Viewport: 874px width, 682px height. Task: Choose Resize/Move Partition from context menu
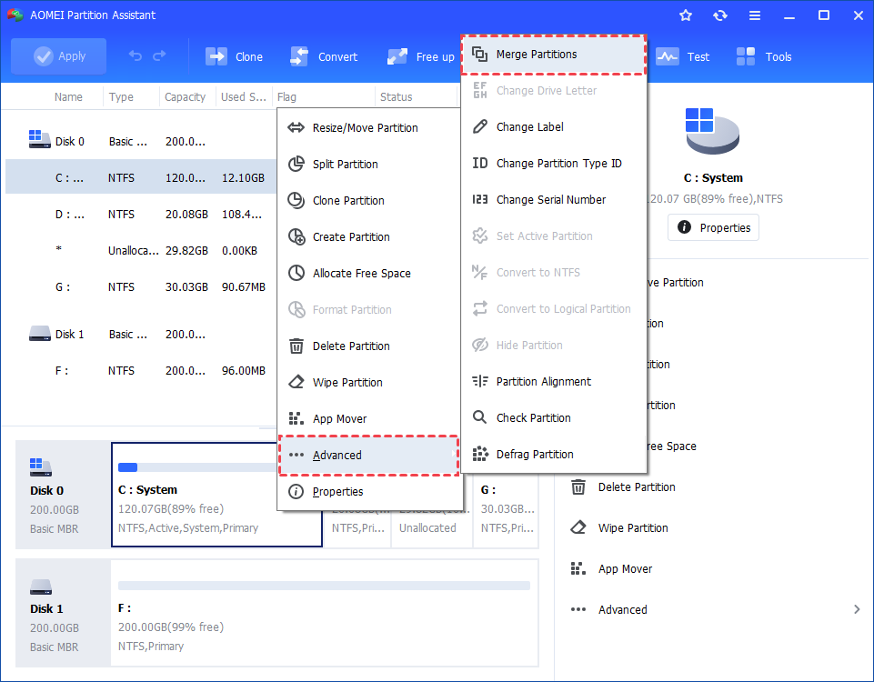[369, 127]
